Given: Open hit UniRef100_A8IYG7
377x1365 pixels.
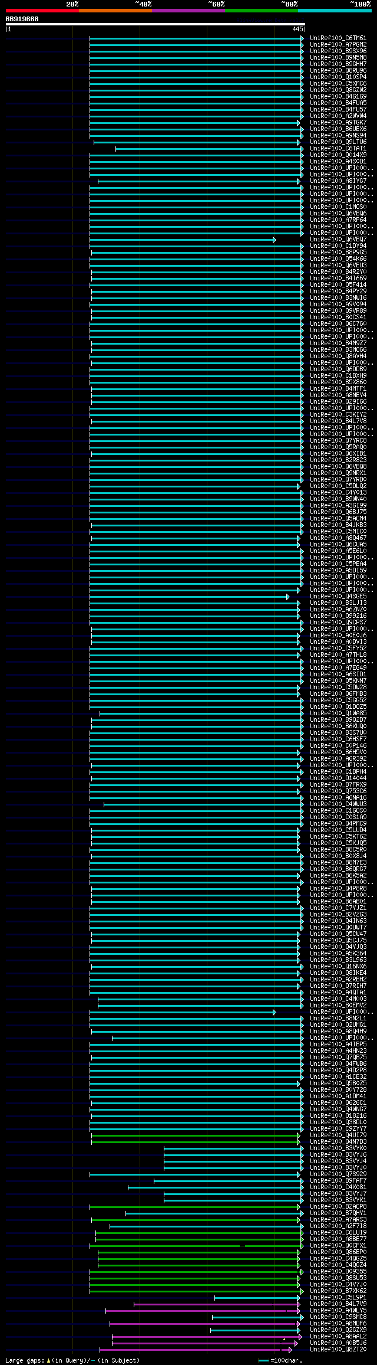Looking at the screenshot, I should coord(338,181).
